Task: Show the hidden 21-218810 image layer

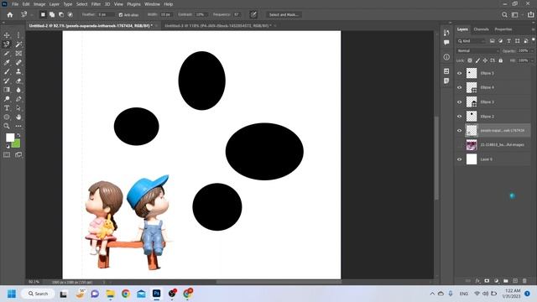Action: (x=459, y=145)
